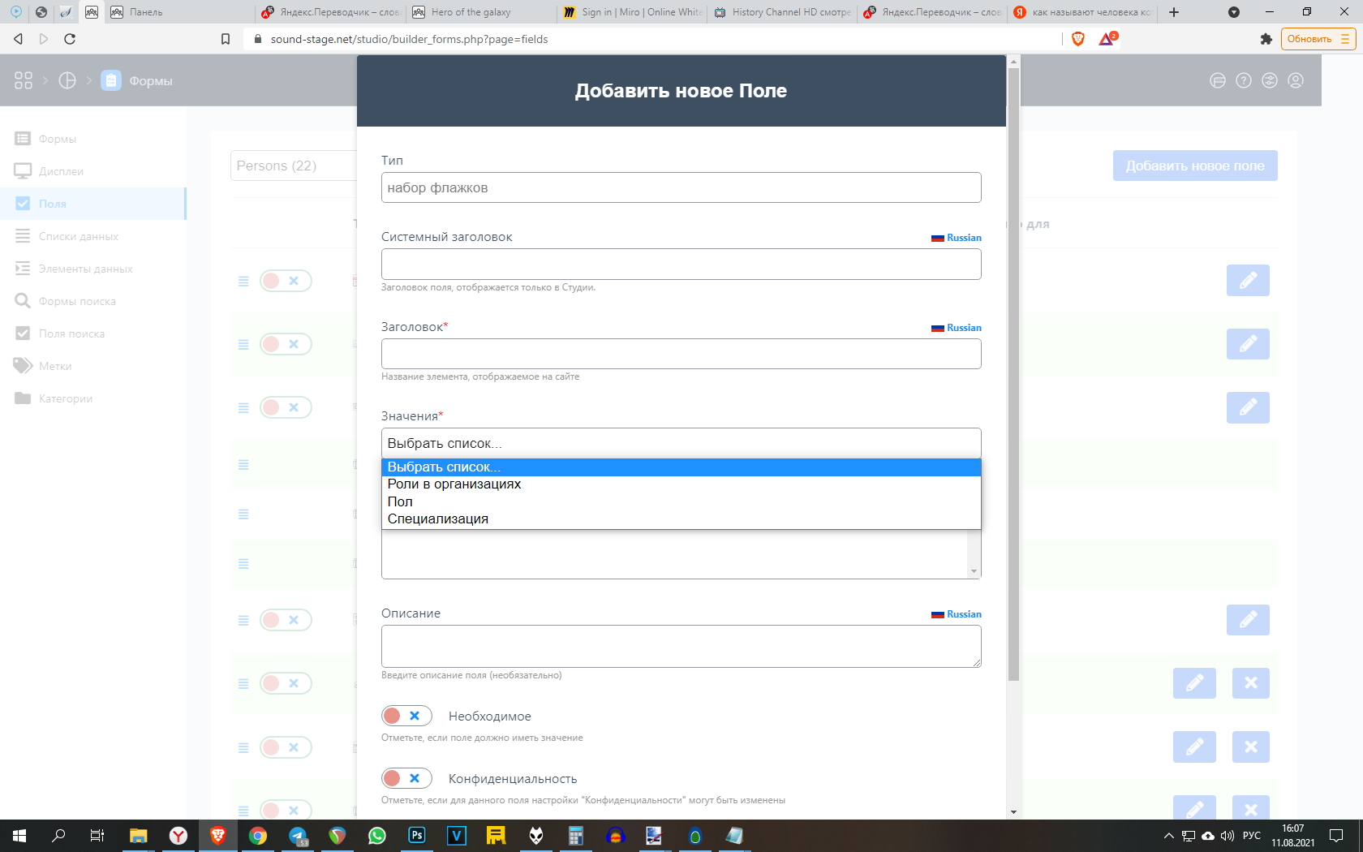Enable the Конфиденциальность toggle
This screenshot has width=1363, height=852.
pos(406,778)
